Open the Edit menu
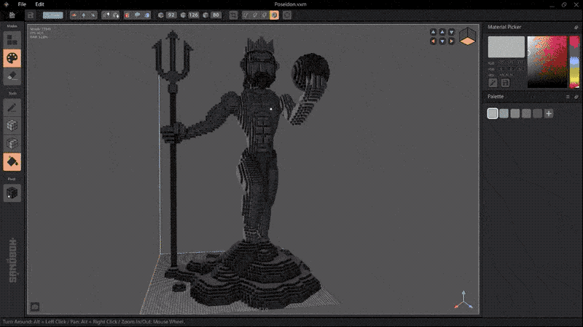 (39, 4)
